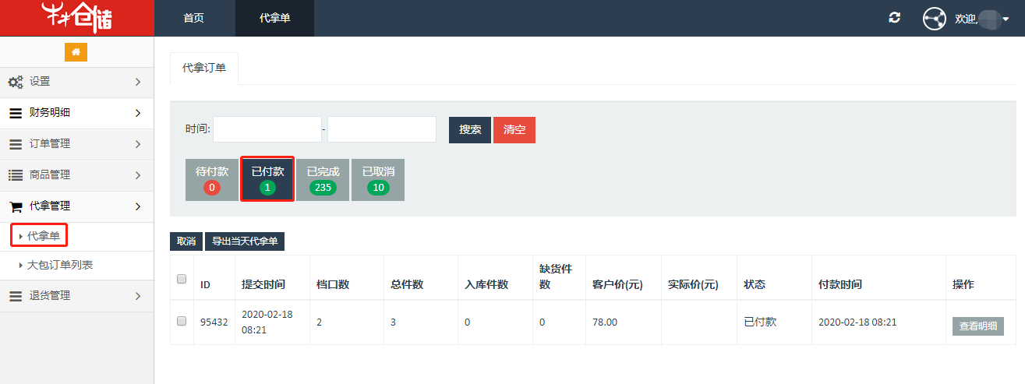Open the user dropdown arrow next to 欢迎
This screenshot has width=1025, height=384.
click(x=1006, y=19)
